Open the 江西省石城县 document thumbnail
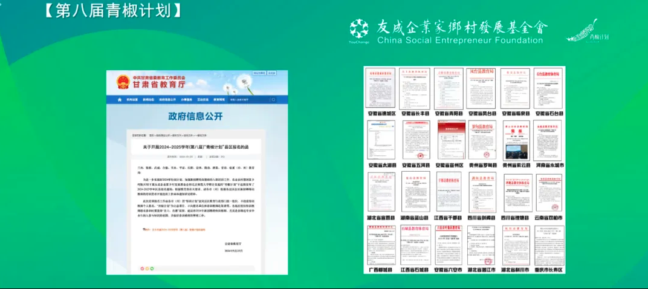 [415, 245]
